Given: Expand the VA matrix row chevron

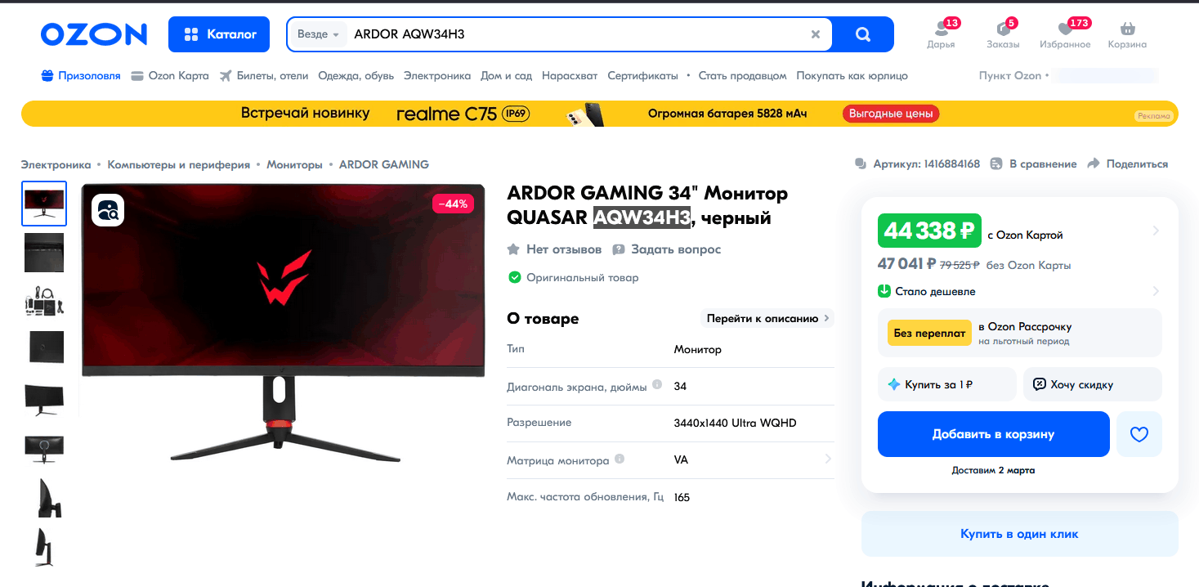Looking at the screenshot, I should [828, 459].
